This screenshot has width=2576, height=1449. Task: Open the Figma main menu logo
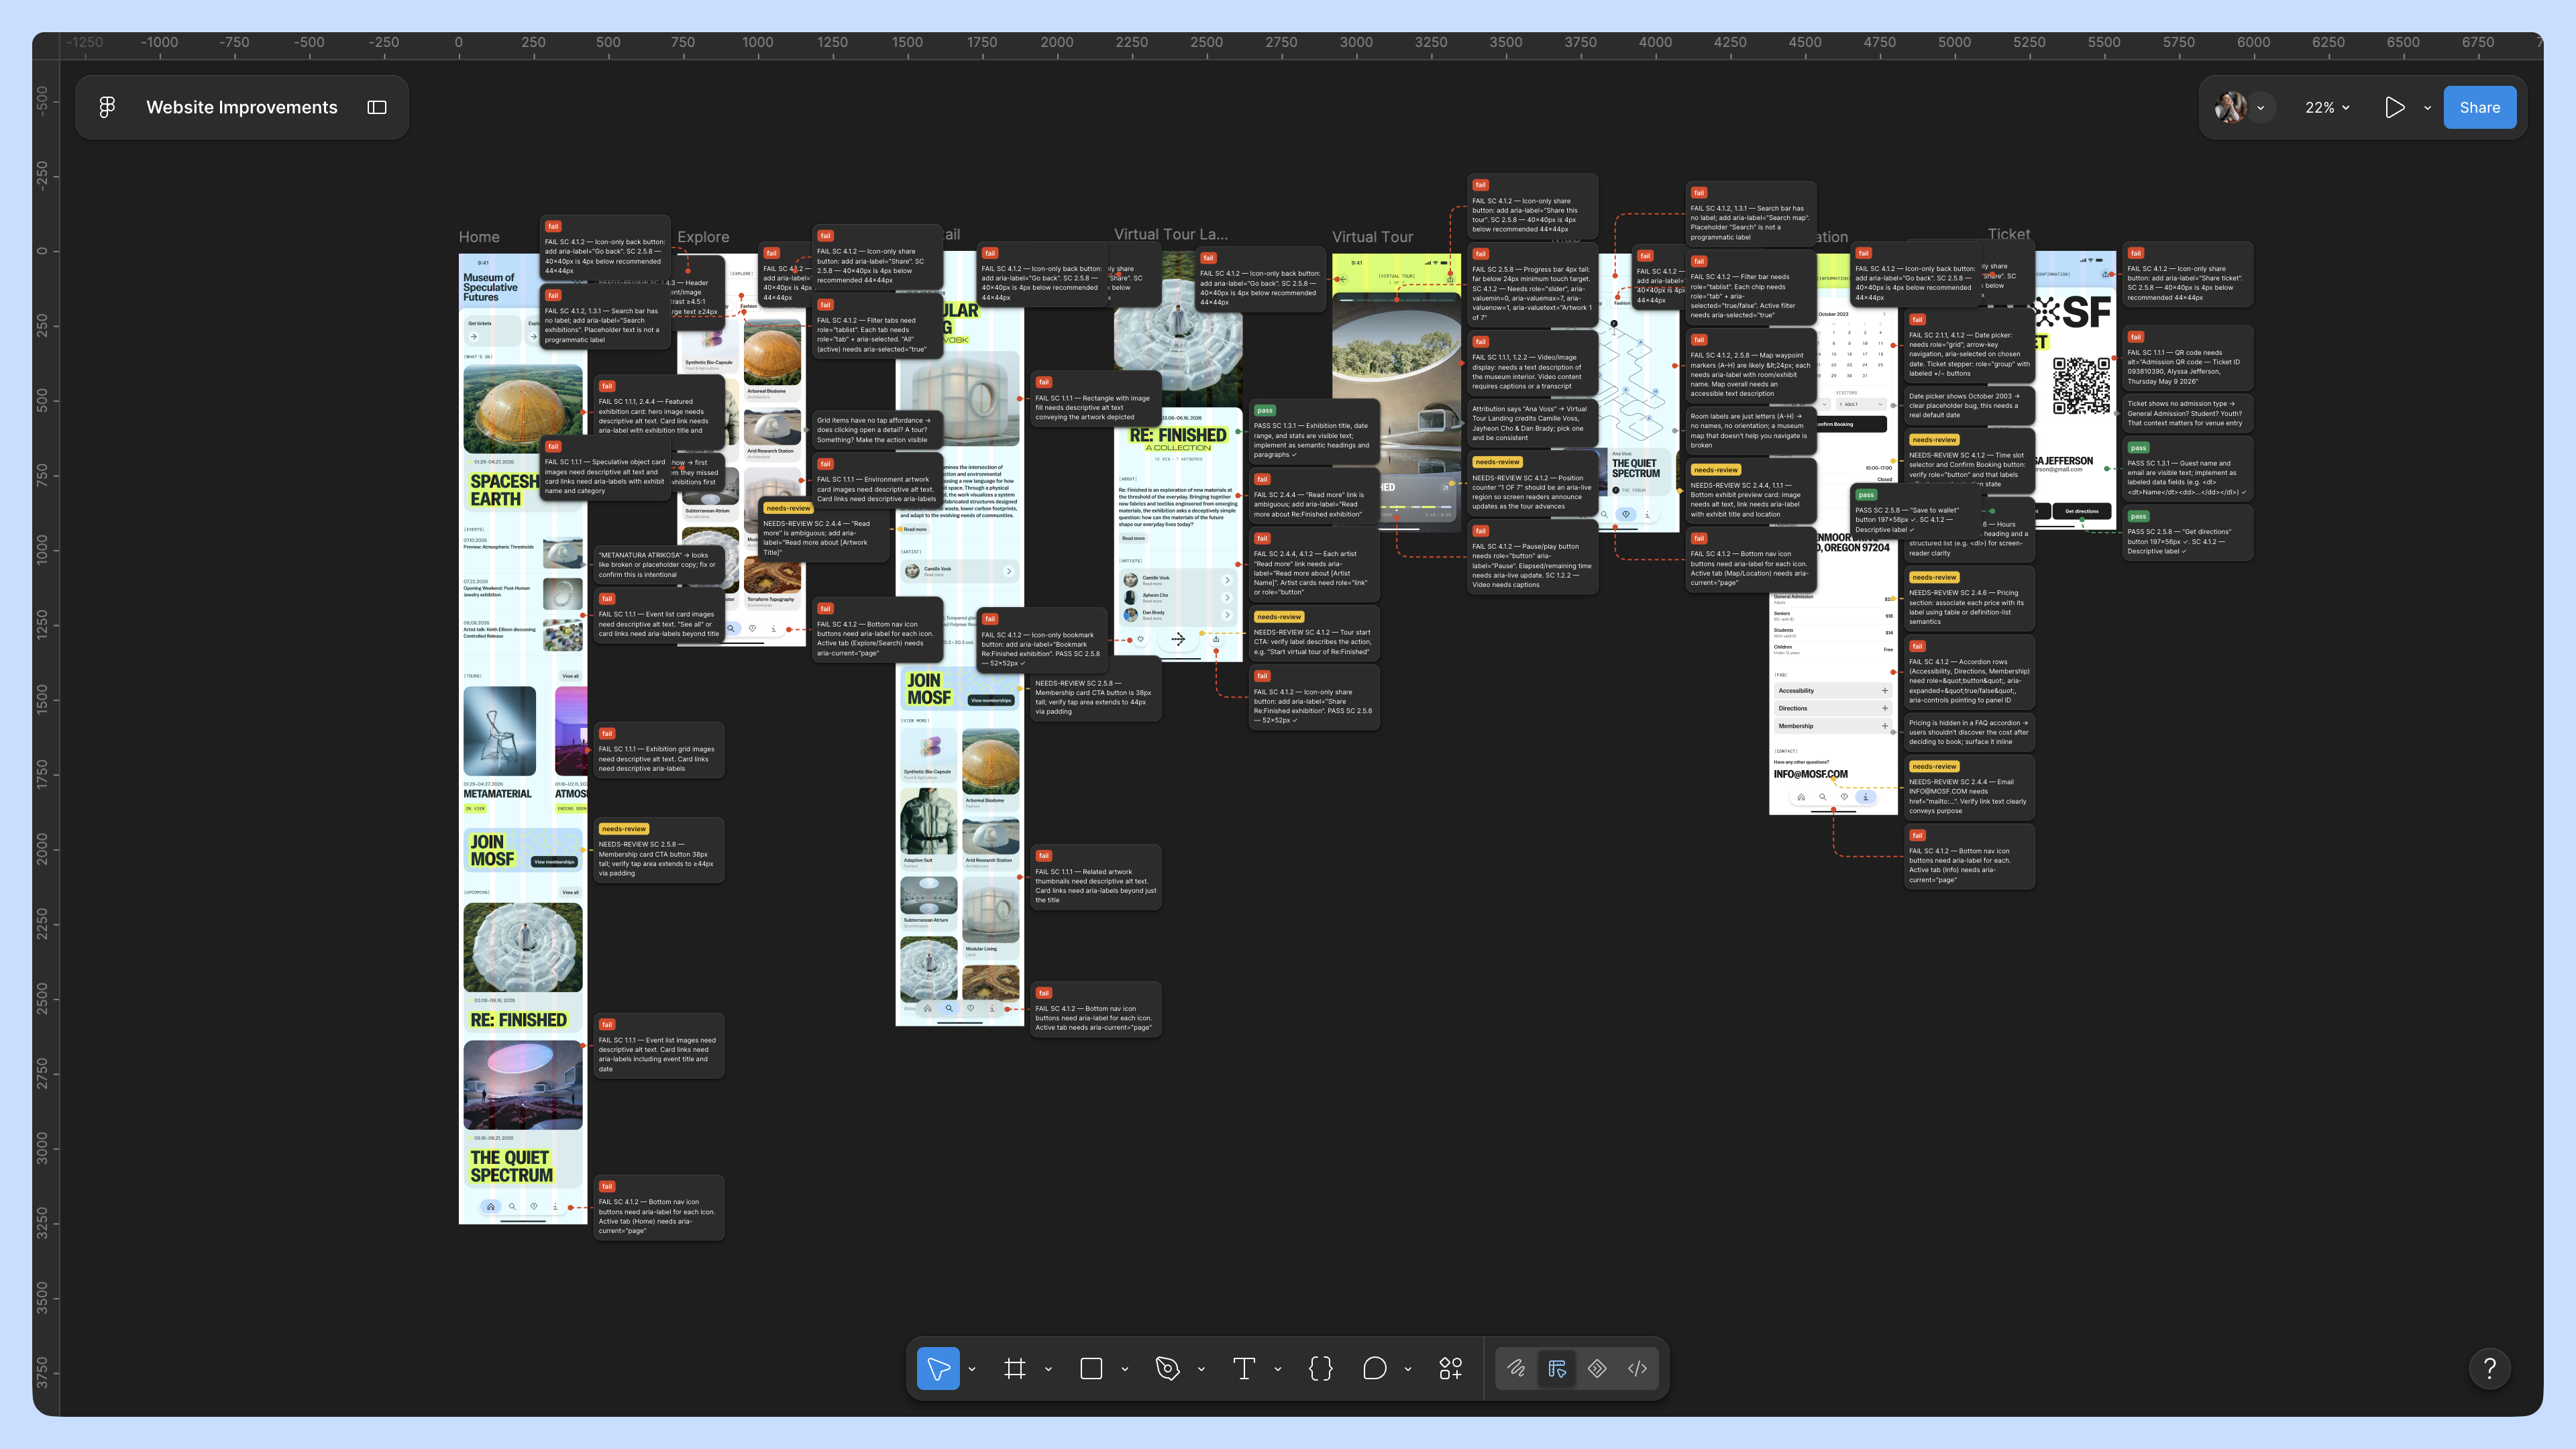107,107
